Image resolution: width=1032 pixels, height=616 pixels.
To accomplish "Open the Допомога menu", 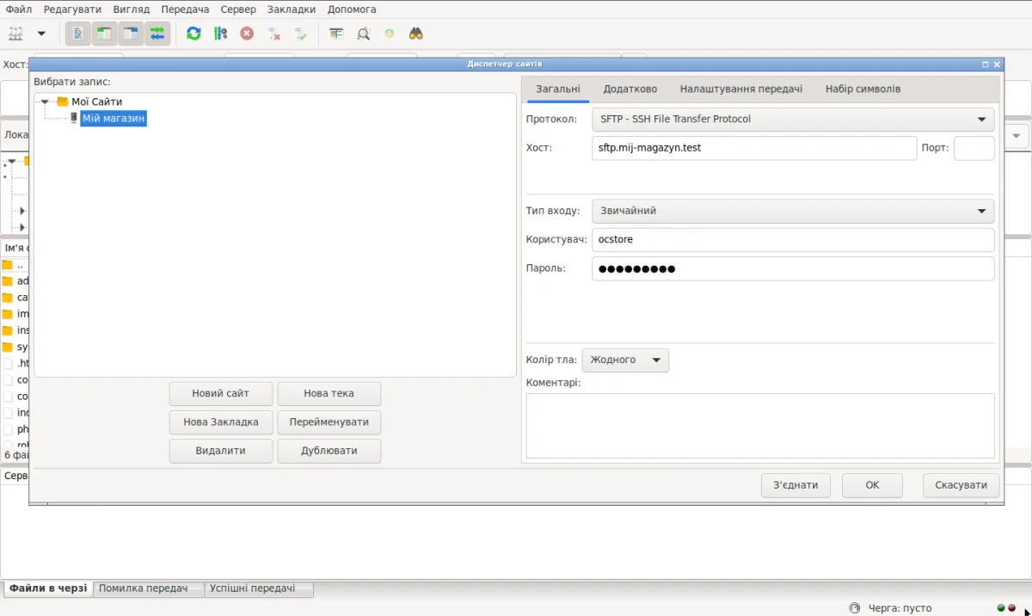I will [351, 9].
